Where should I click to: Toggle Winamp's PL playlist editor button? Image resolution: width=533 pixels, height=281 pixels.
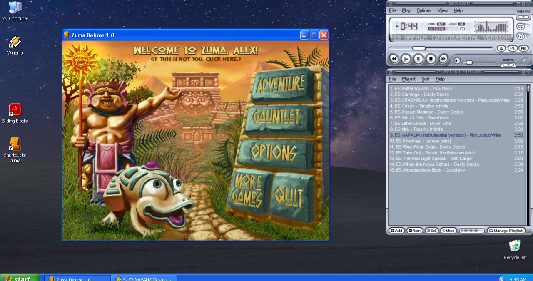pyautogui.click(x=513, y=48)
